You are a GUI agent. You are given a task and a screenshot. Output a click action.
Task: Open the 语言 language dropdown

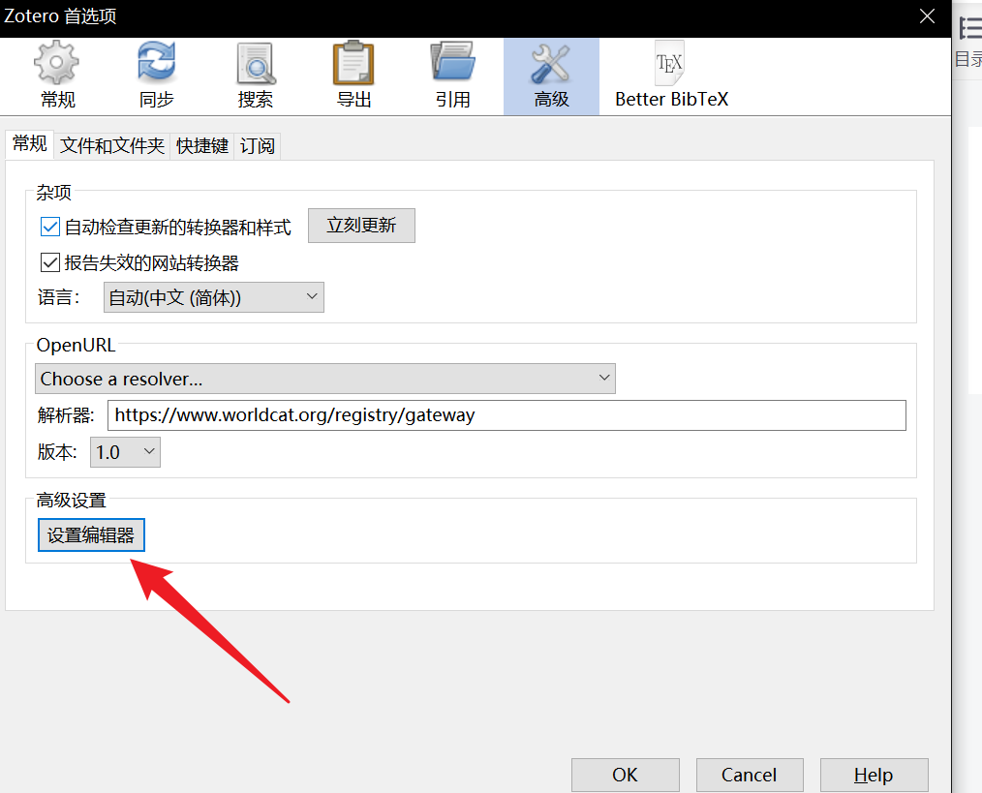coord(214,297)
